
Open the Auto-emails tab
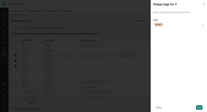(x=65, y=11)
